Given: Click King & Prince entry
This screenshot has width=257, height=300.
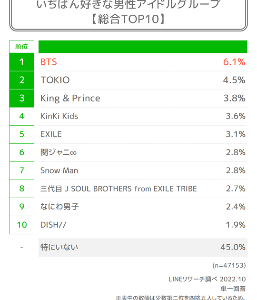Looking at the screenshot, I should tap(70, 99).
